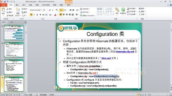Open PowerPoint Help question mark
The image size is (172, 96).
pyautogui.click(x=171, y=5)
